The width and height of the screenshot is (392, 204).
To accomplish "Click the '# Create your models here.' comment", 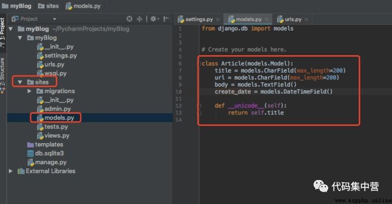I will [244, 49].
